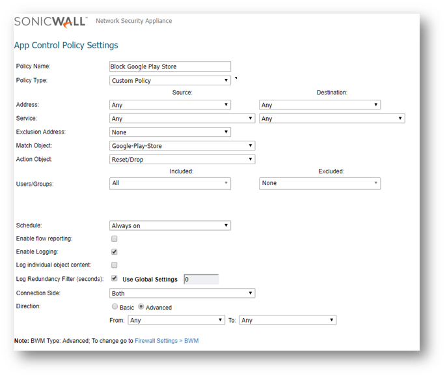Open the Policy Type dropdown
This screenshot has height=378, width=447.
170,81
